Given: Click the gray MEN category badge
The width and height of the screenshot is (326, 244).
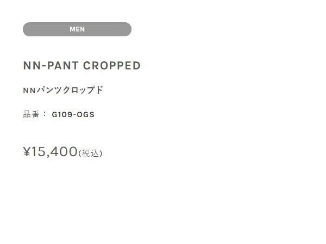Looking at the screenshot, I should [x=77, y=29].
